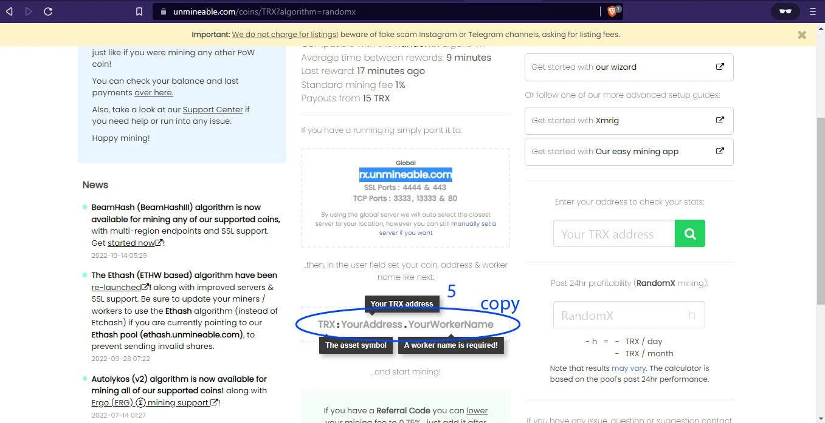Viewport: 825px width, 423px height.
Task: Click the highlighted rx.unmineable.com server text
Action: 406,175
